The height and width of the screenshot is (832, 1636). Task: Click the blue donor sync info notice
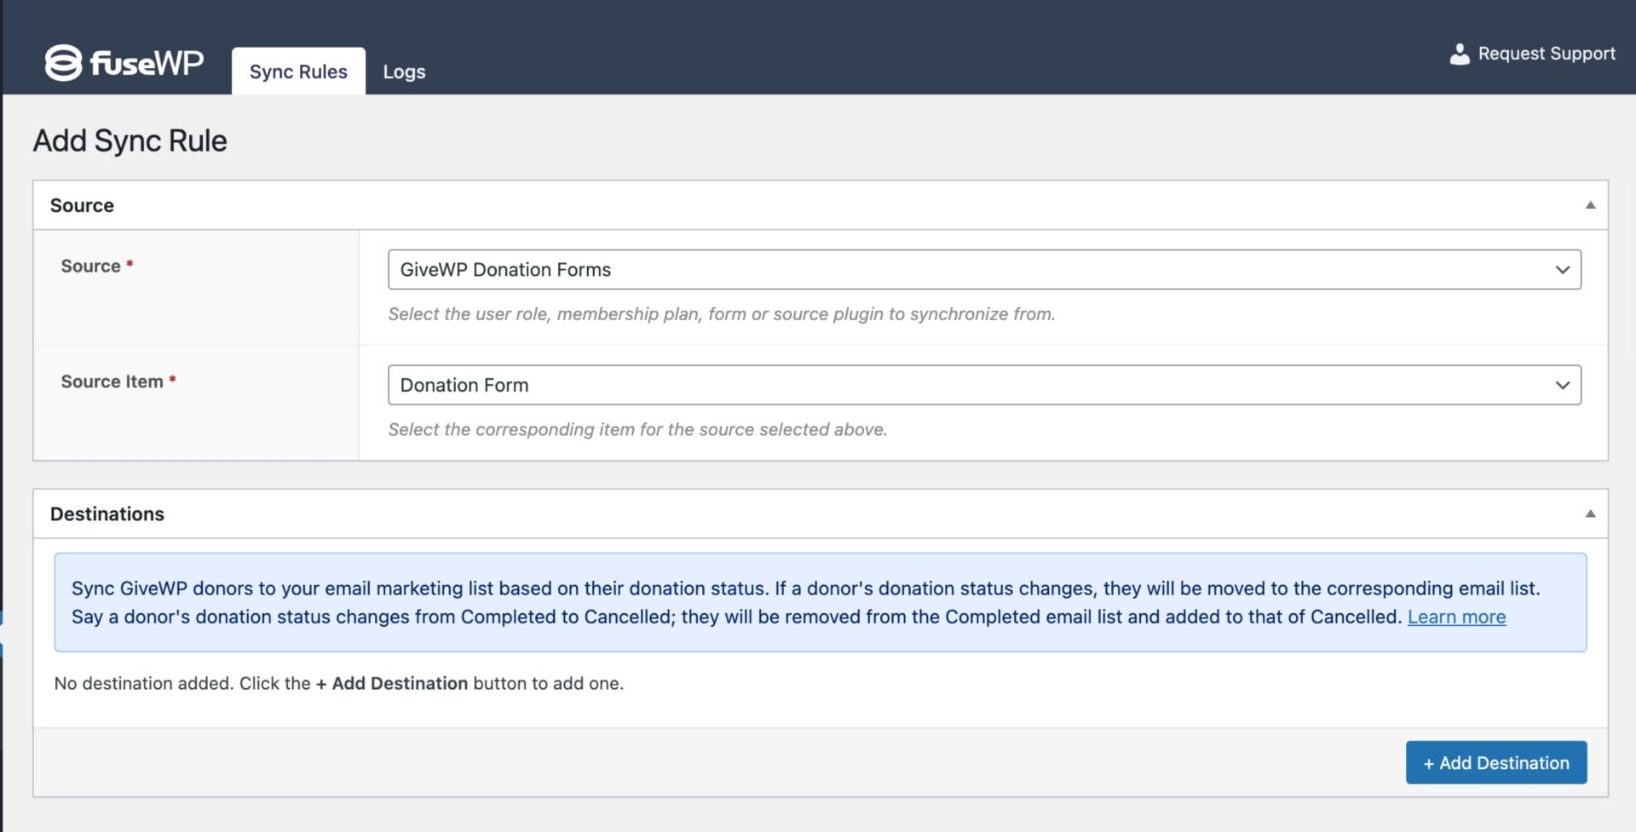(x=818, y=602)
